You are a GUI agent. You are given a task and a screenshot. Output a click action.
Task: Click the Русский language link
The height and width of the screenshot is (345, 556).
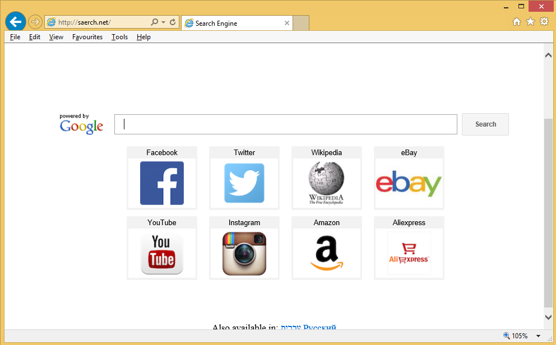[319, 327]
